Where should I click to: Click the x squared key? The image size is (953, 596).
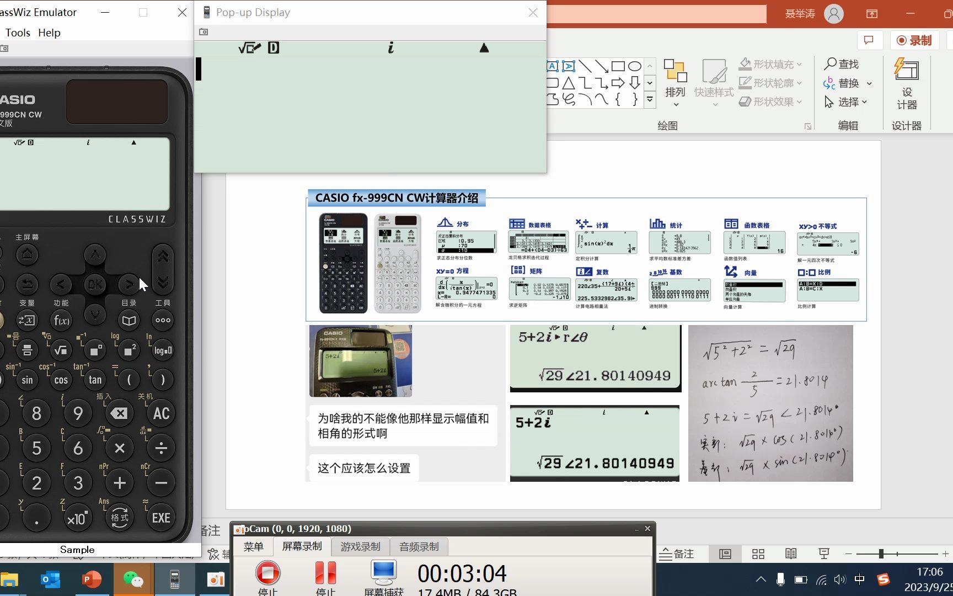129,350
